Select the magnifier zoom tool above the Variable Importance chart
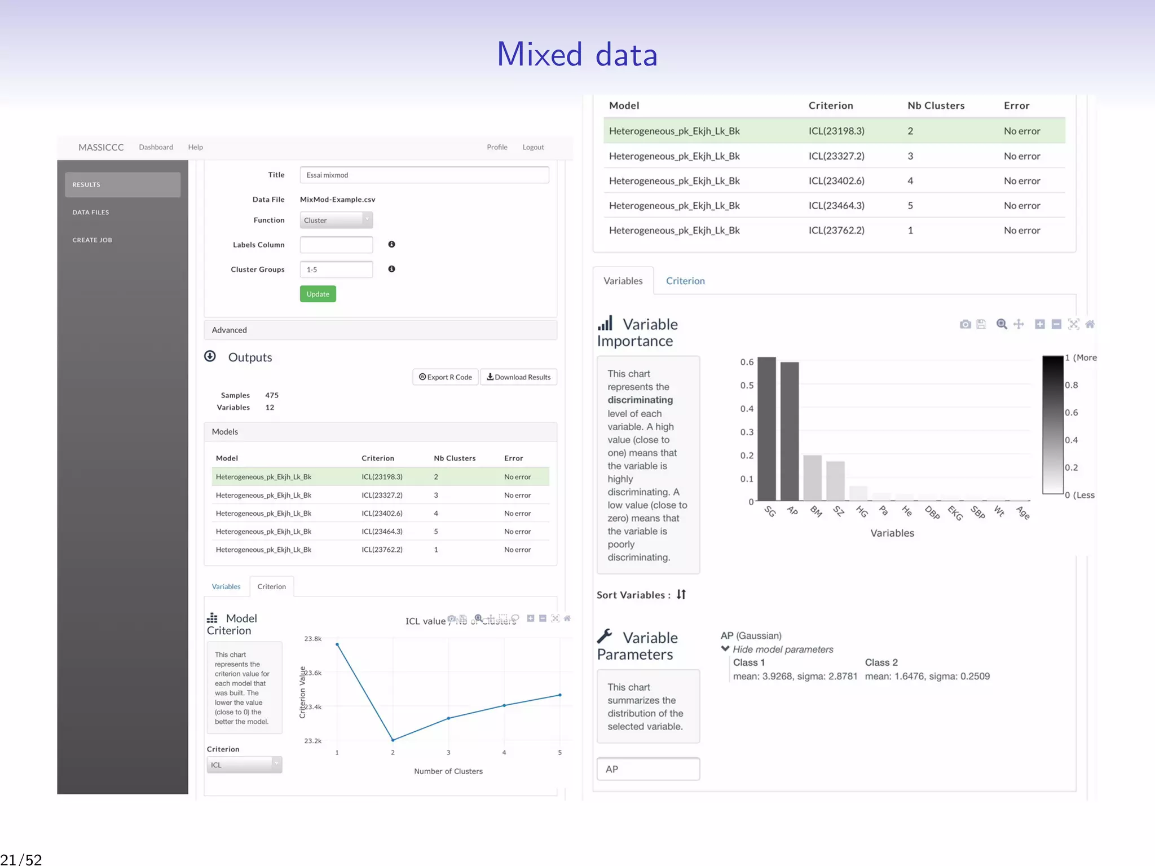This screenshot has width=1155, height=866. 1002,324
